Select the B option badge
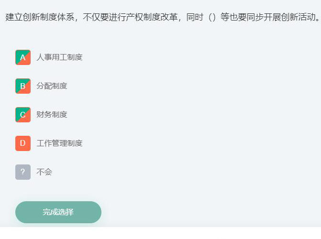This screenshot has height=239, width=321. coord(23,86)
